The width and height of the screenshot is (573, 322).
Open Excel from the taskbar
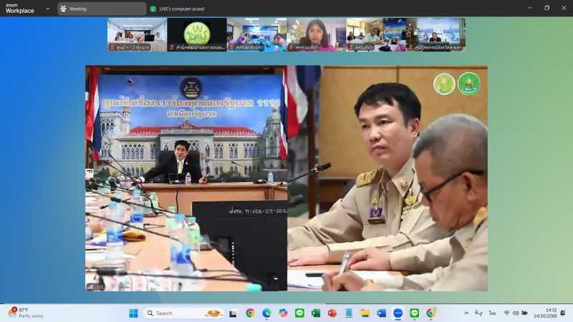pyautogui.click(x=316, y=313)
